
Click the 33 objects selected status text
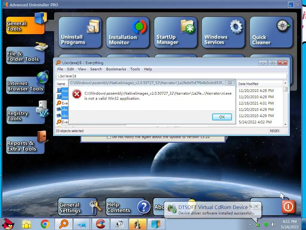click(70, 131)
